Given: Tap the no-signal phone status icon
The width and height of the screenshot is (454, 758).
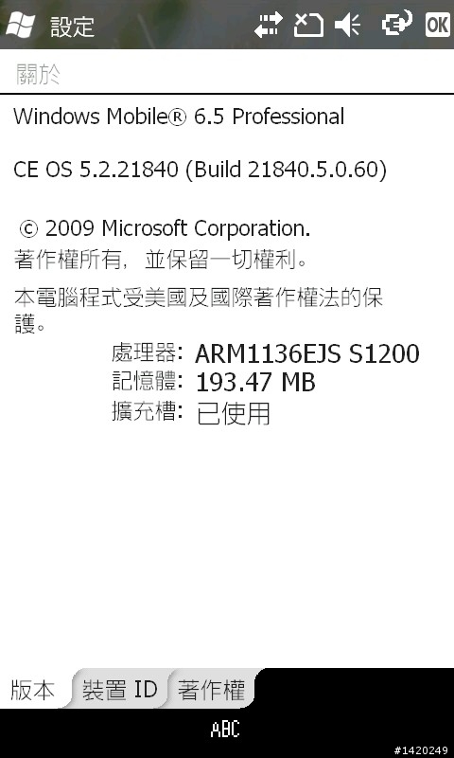Looking at the screenshot, I should [x=308, y=25].
